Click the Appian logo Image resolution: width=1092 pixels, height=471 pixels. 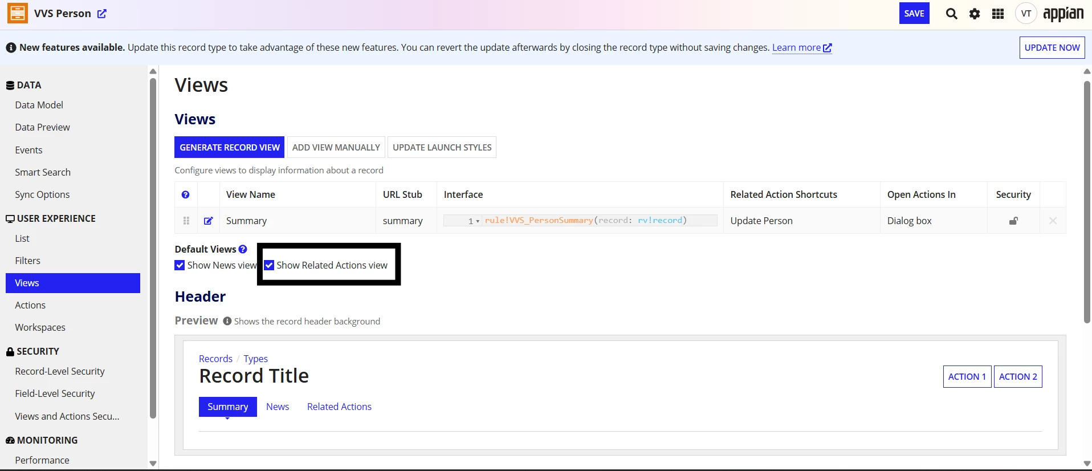tap(1063, 14)
